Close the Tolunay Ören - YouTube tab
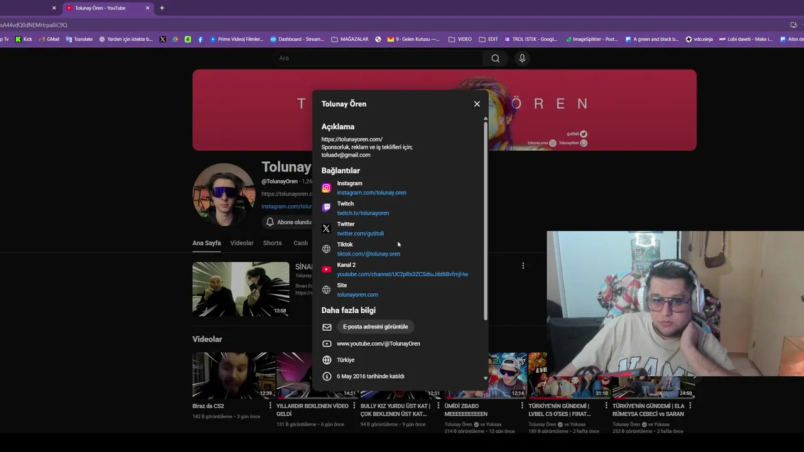 (x=148, y=8)
